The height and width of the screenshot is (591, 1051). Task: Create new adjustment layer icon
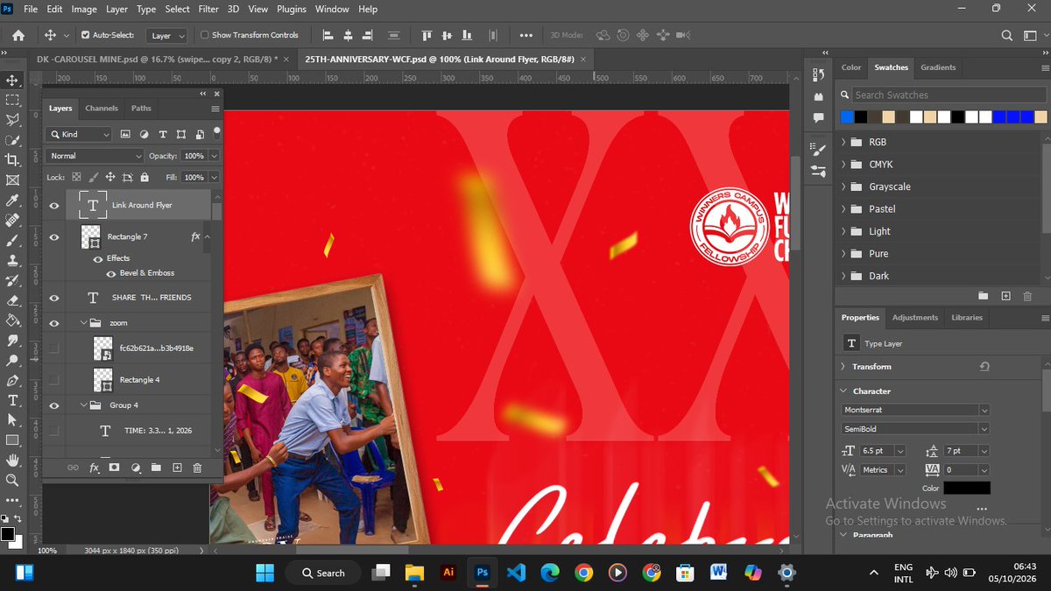136,468
